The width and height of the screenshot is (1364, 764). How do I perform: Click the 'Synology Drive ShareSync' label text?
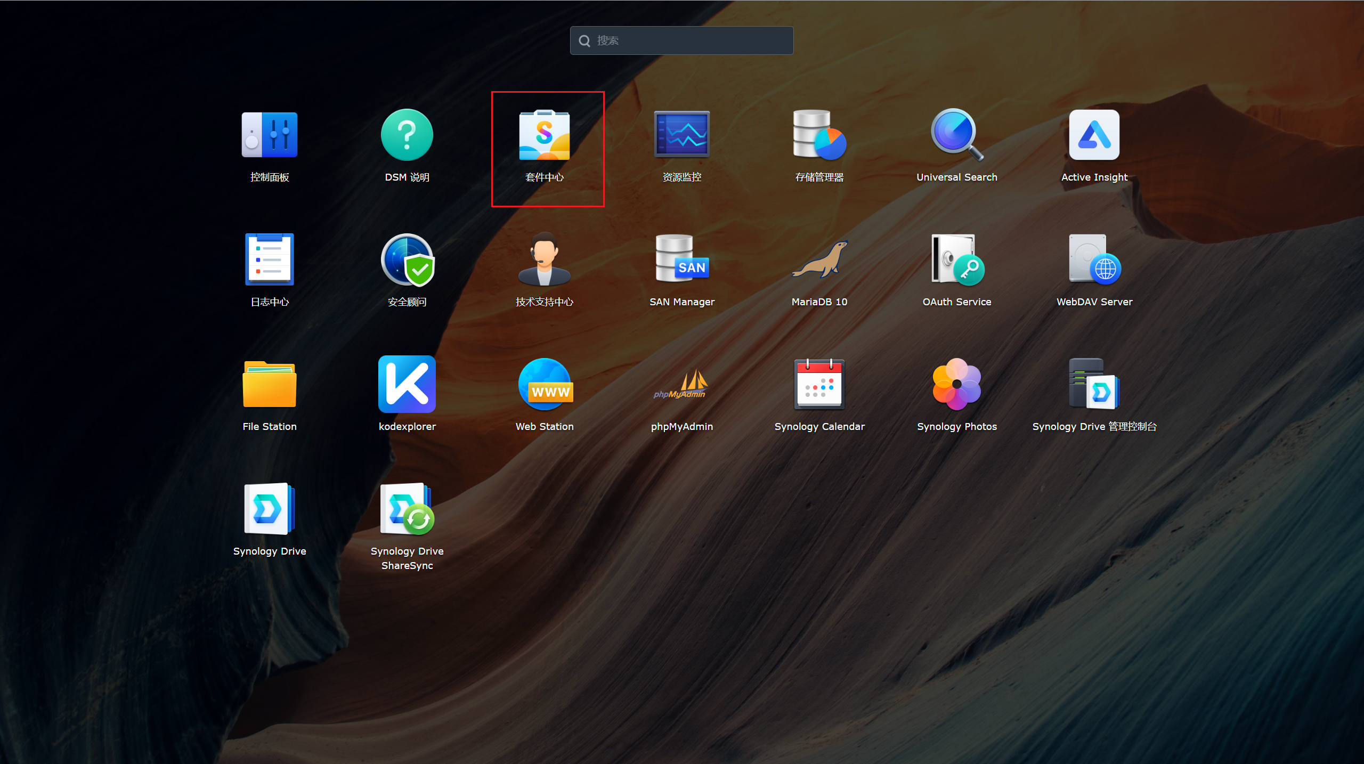pyautogui.click(x=407, y=558)
